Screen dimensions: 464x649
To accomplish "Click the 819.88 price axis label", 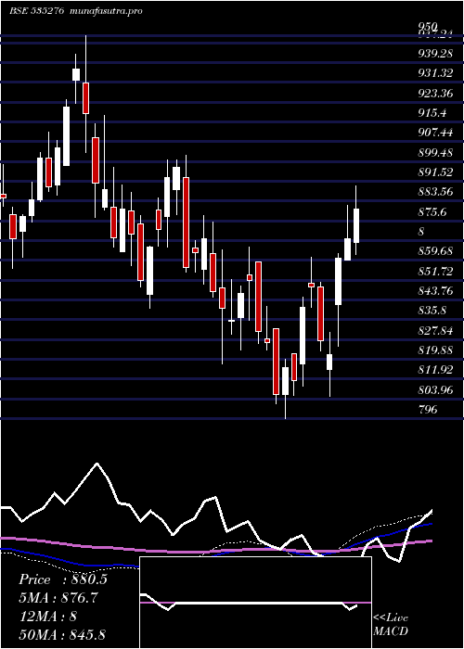I will (x=435, y=350).
